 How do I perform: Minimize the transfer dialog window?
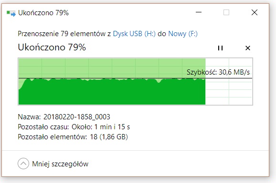tap(199, 12)
